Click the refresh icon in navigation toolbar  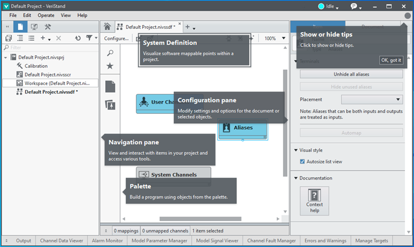tap(78, 38)
